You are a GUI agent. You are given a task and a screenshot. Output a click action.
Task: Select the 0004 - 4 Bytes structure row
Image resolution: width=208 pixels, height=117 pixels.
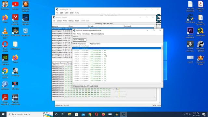117,50
